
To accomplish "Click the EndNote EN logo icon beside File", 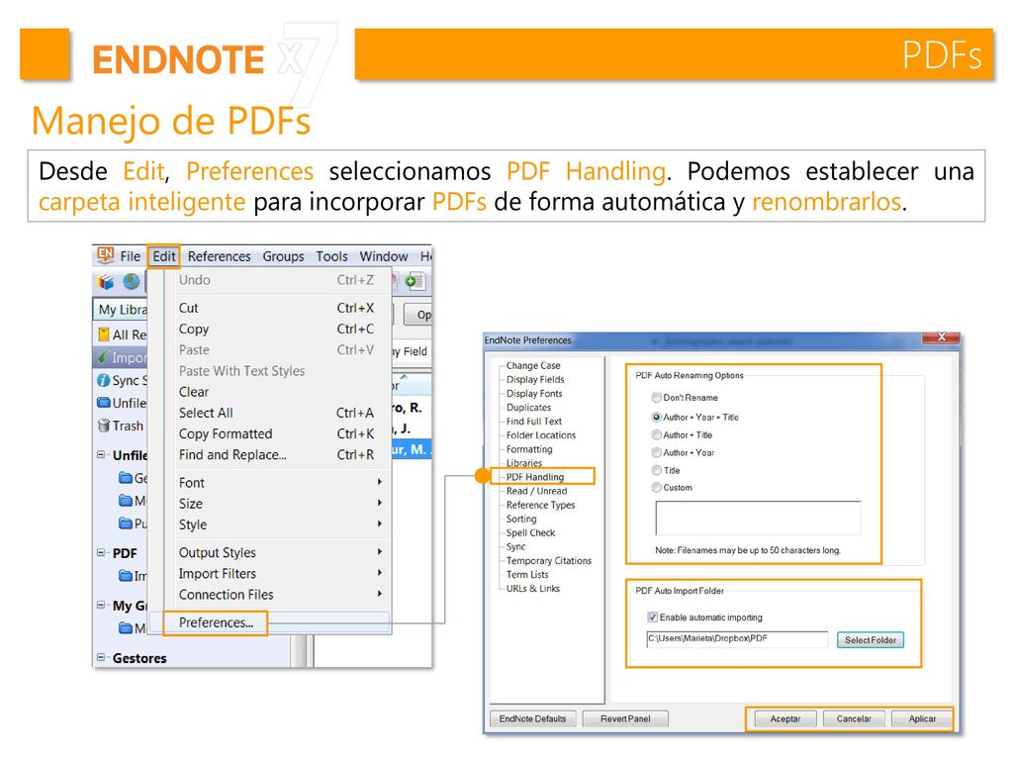I will pos(105,255).
